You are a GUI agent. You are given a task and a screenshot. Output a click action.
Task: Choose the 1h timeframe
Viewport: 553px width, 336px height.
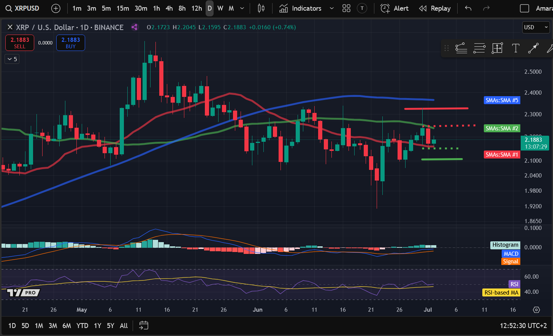pos(157,8)
